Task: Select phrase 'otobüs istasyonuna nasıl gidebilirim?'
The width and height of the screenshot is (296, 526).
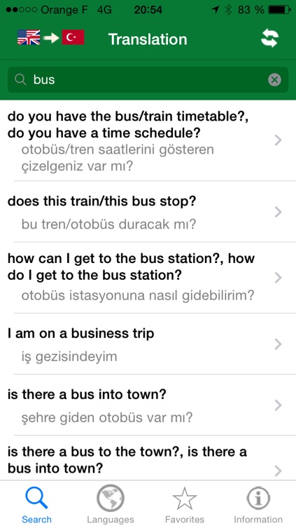Action: tap(138, 296)
